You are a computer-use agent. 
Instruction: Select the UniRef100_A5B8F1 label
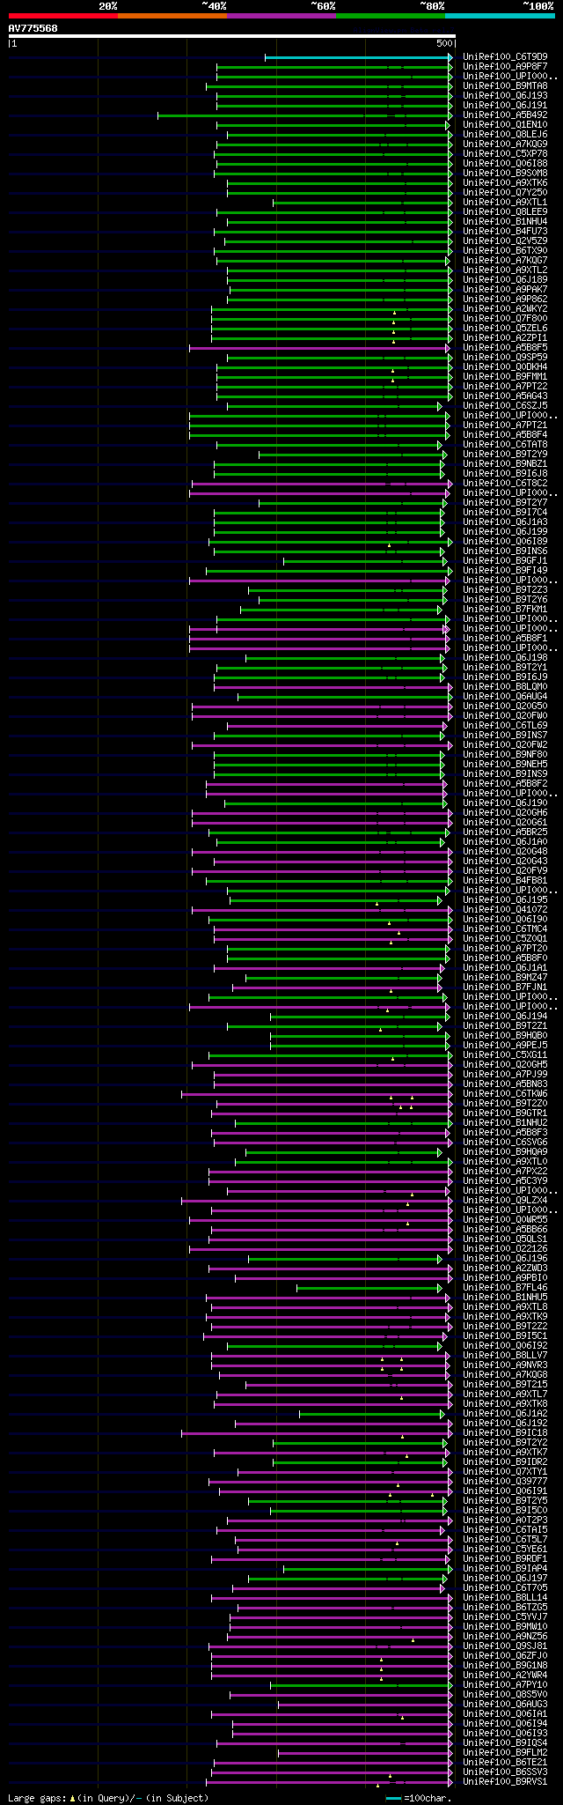pyautogui.click(x=505, y=639)
